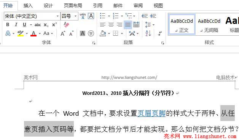Toggle subscript formatting
Image resolution: width=239 pixels, height=140 pixels.
click(46, 25)
